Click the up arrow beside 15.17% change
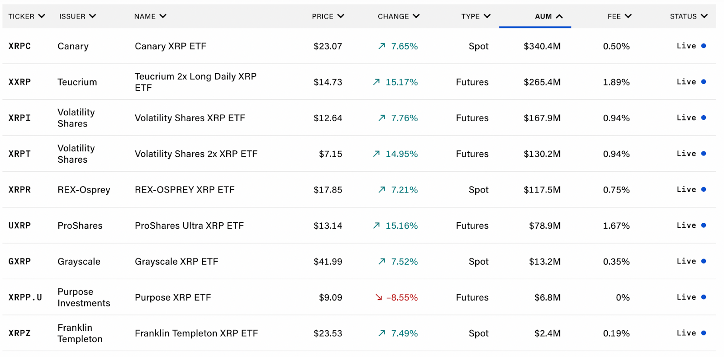 376,82
